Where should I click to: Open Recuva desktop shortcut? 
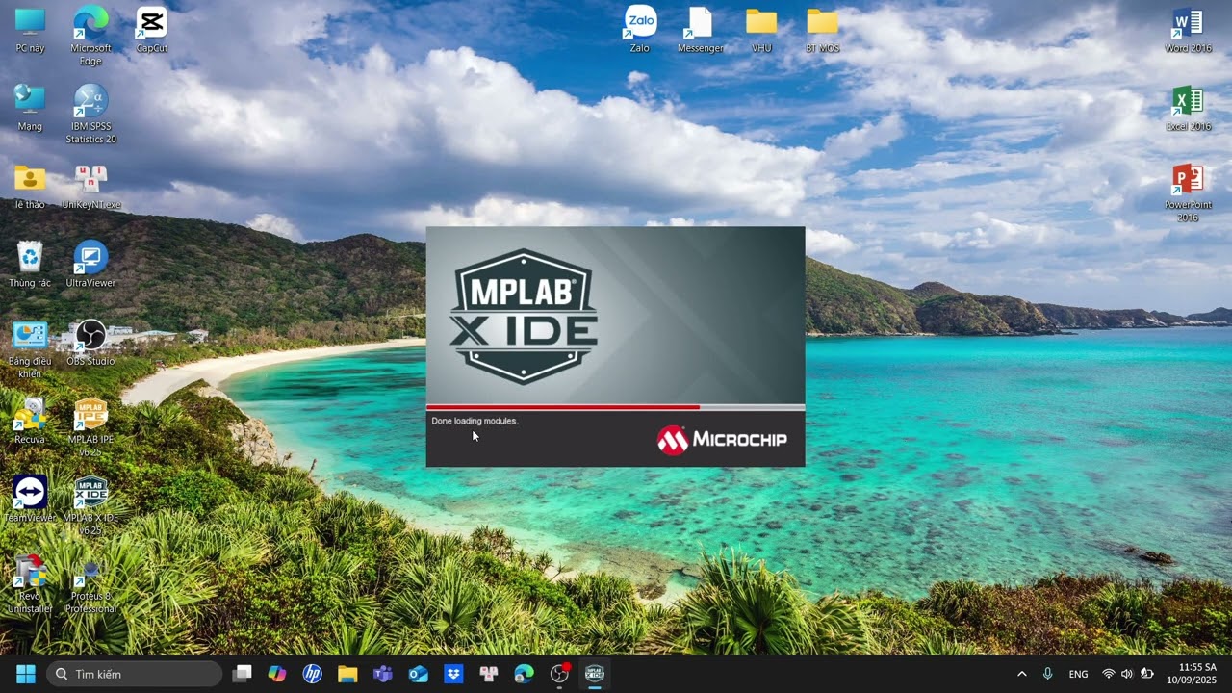30,421
